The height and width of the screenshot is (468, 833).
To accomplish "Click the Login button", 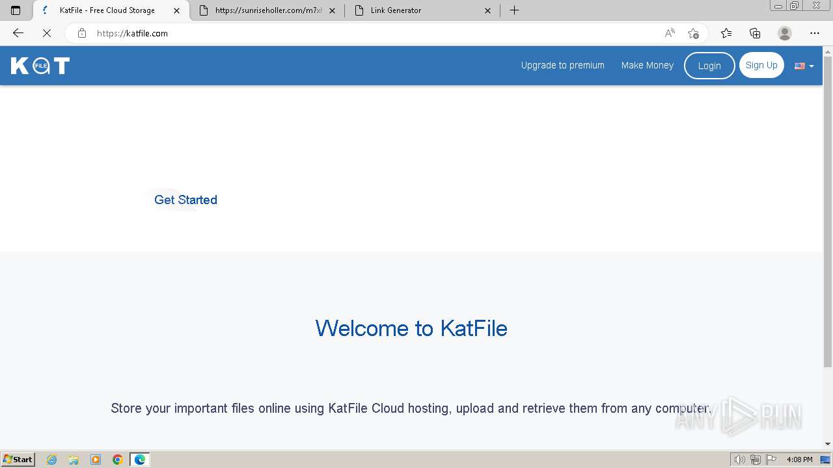I will click(x=709, y=66).
